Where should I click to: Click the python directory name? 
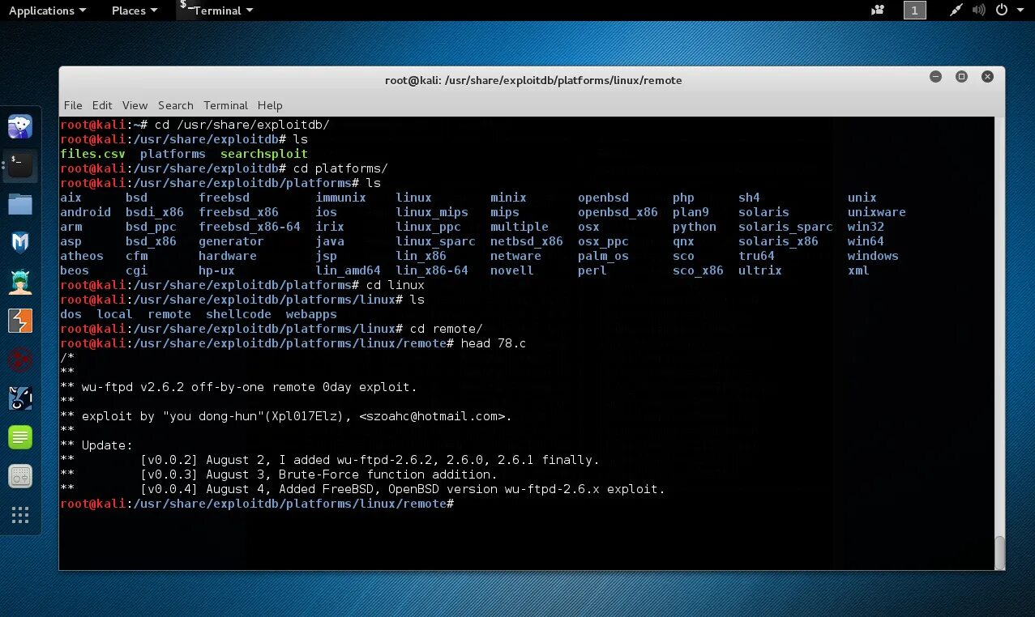point(695,227)
